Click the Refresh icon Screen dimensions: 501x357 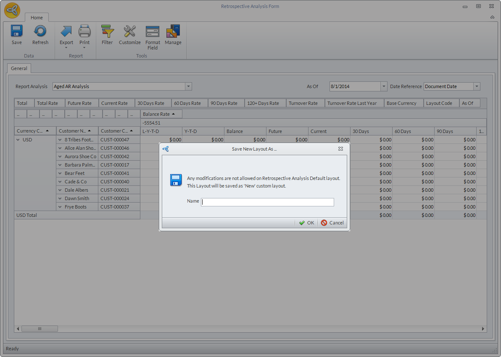(x=40, y=32)
